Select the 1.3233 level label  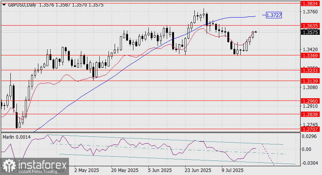pyautogui.click(x=310, y=70)
